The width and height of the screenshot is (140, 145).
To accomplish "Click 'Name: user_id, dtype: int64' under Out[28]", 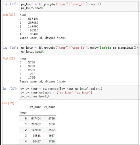I will (x=43, y=82).
